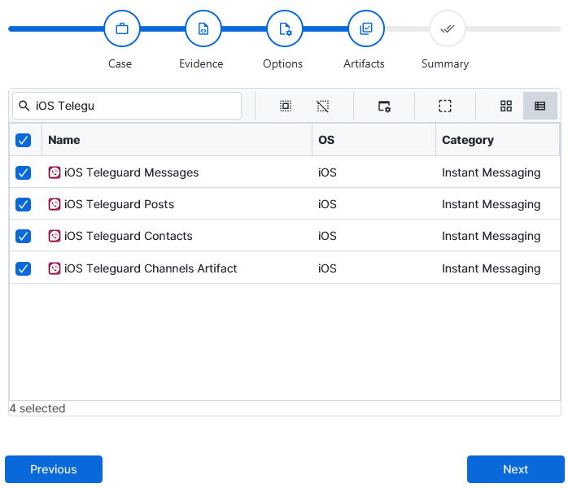
Task: Click Teleguard icon beside Channels Artifact row
Action: (x=55, y=268)
